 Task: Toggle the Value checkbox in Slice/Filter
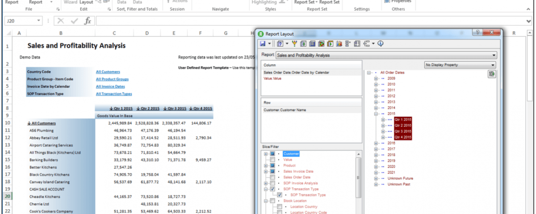272,160
